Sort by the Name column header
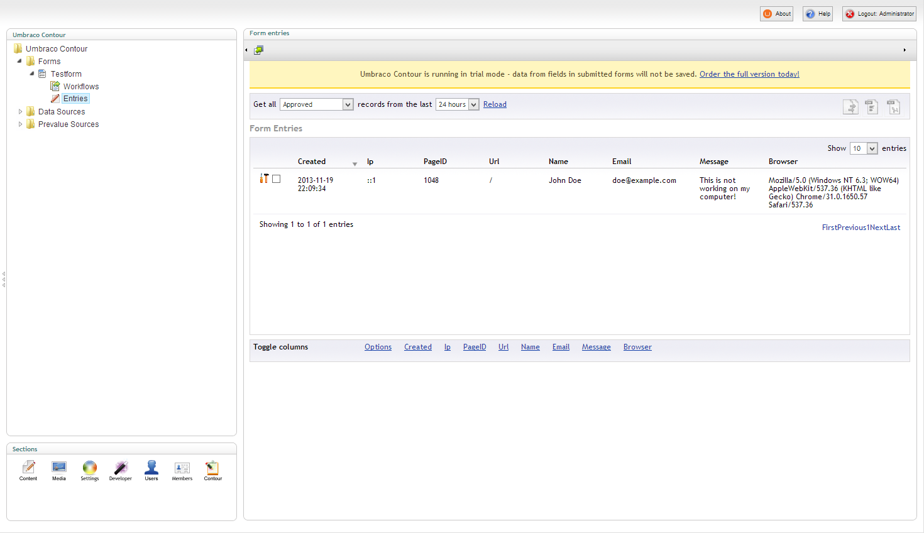Screen dimensions: 924x533 click(558, 162)
